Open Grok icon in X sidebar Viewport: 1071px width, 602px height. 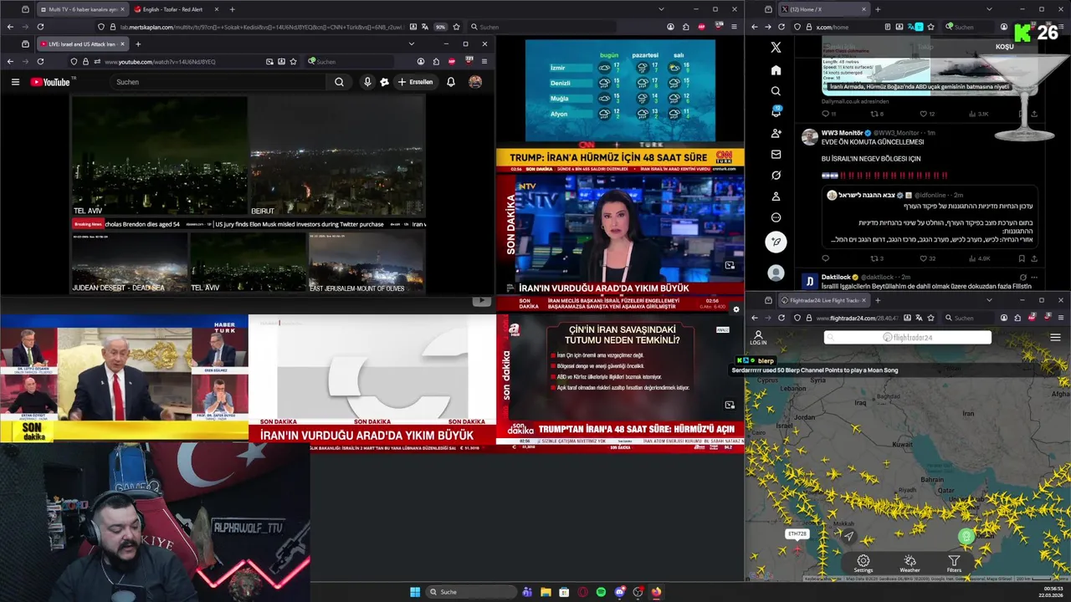[x=776, y=176]
